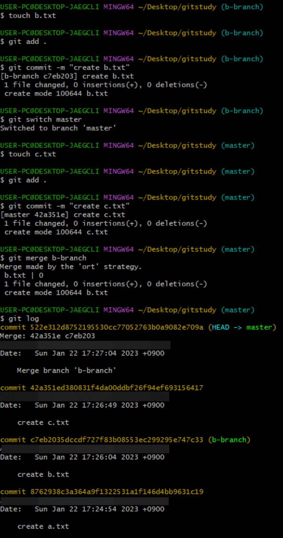The height and width of the screenshot is (538, 283).
Task: Click the "Merge made by the 'ort' strategy." line
Action: click(x=71, y=267)
